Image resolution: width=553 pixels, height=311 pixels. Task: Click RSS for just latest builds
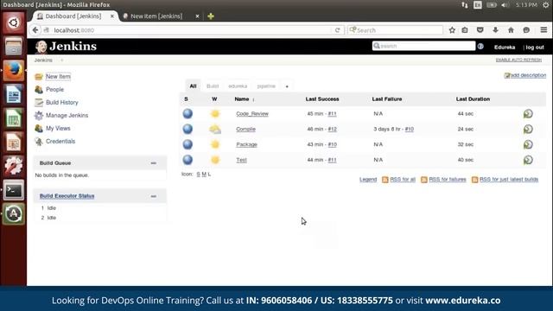pyautogui.click(x=509, y=180)
